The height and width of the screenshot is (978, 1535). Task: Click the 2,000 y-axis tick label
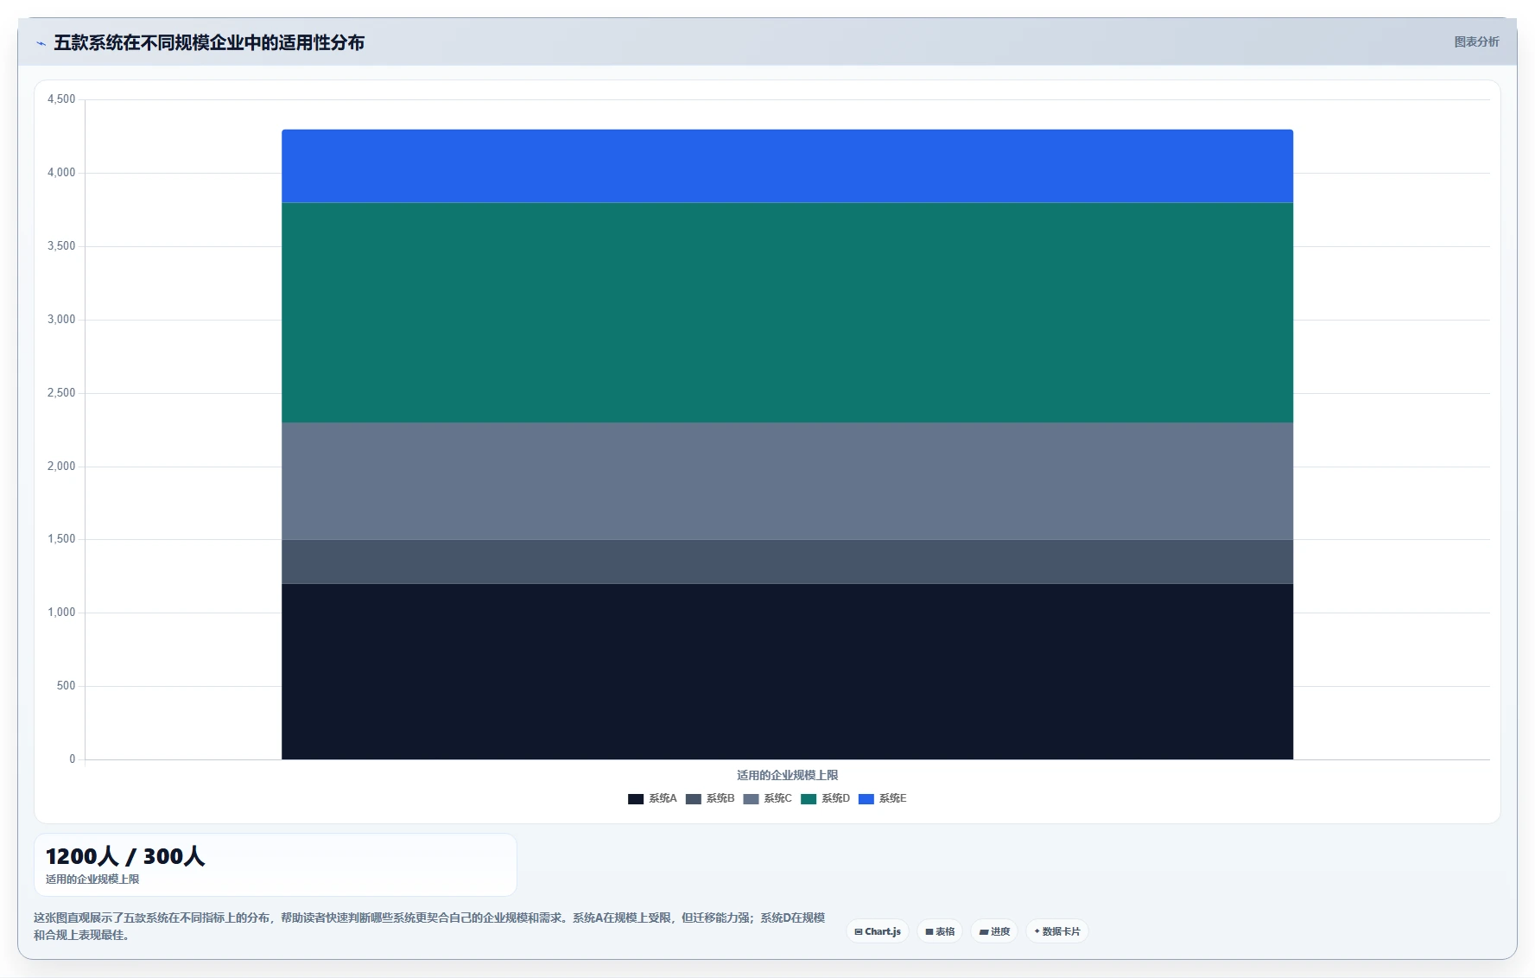tap(61, 467)
